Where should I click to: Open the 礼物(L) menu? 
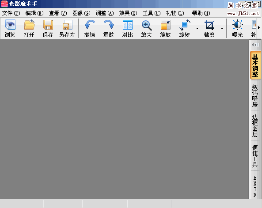[175, 13]
